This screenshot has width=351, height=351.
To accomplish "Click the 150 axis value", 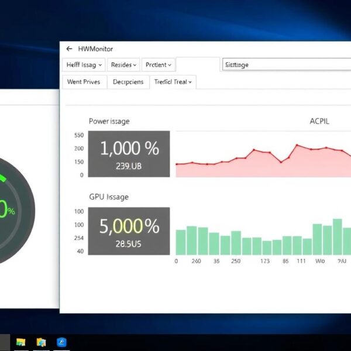I will (x=79, y=162).
